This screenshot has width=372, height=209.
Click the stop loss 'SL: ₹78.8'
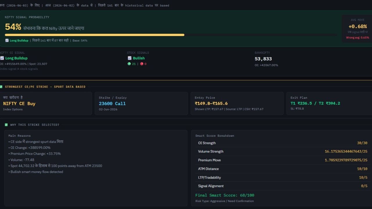(x=297, y=109)
